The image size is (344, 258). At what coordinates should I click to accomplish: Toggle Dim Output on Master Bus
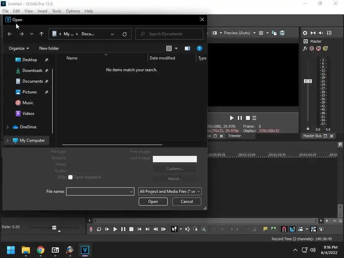pyautogui.click(x=321, y=33)
